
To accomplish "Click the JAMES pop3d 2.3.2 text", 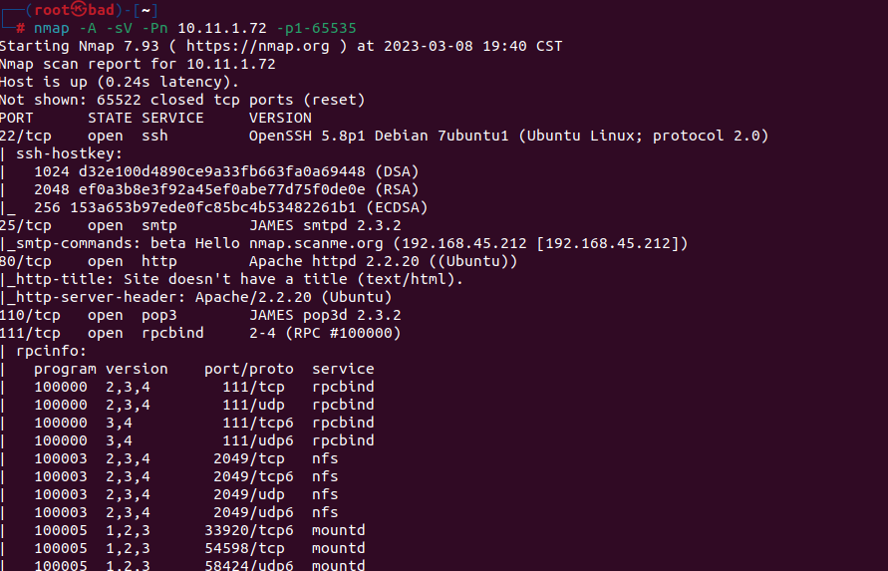I will [x=325, y=315].
